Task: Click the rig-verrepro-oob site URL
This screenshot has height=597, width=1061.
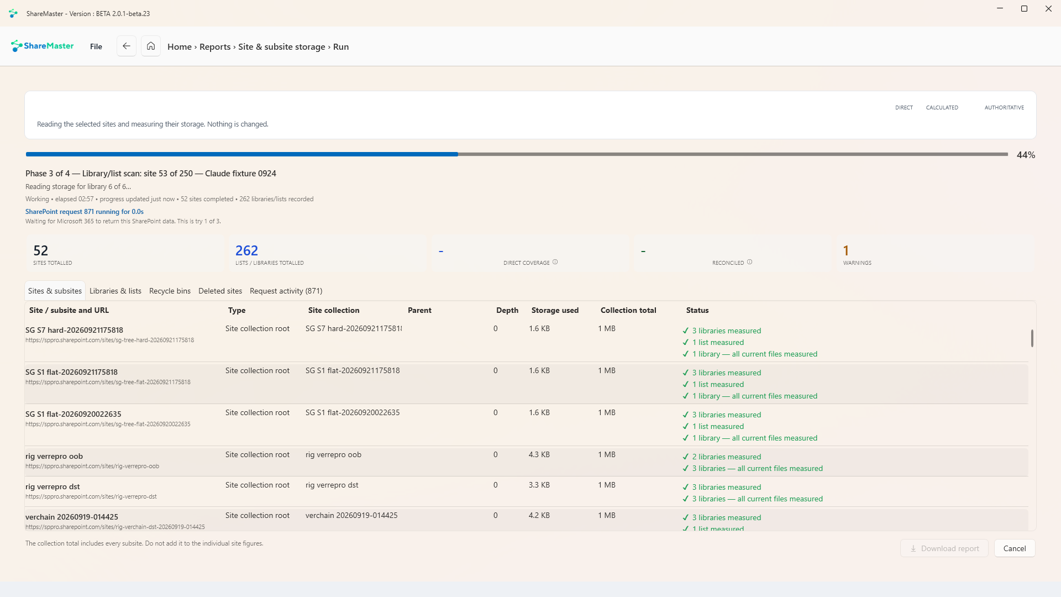Action: point(92,466)
